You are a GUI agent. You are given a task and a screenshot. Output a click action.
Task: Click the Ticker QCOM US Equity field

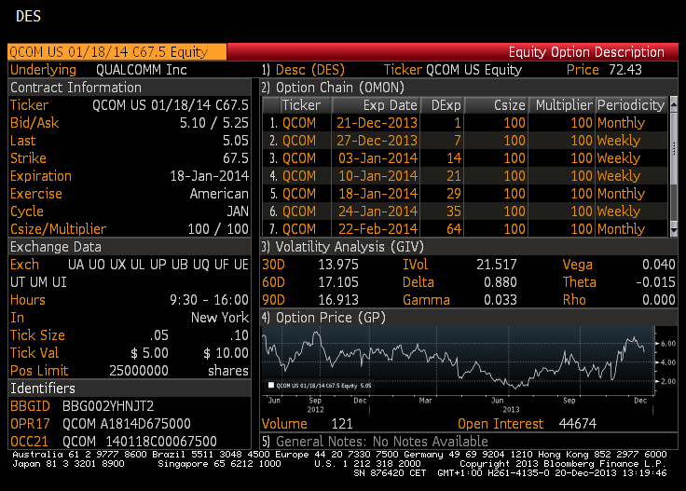coord(473,70)
